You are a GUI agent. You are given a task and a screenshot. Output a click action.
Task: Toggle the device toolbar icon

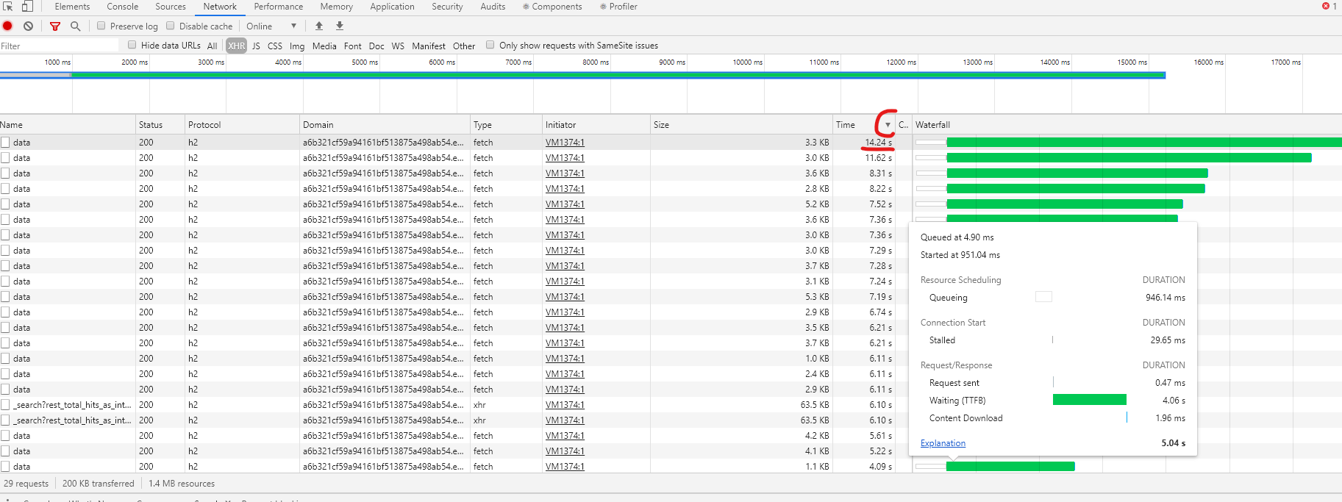27,6
